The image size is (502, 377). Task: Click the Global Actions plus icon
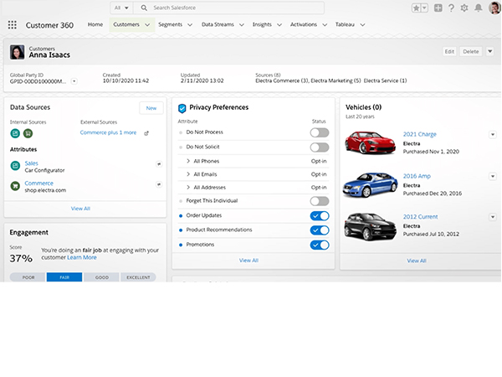point(438,8)
